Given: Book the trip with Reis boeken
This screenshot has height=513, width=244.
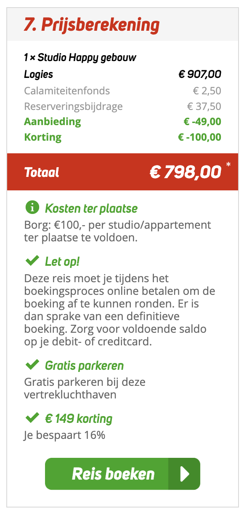Looking at the screenshot, I should (122, 474).
